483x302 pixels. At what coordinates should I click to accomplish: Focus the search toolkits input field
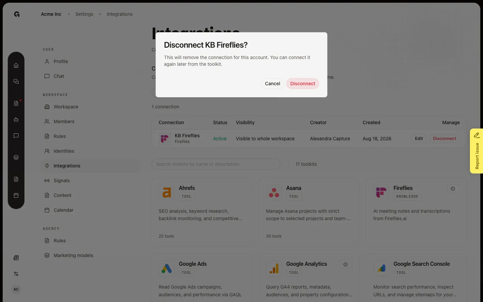[x=216, y=164]
